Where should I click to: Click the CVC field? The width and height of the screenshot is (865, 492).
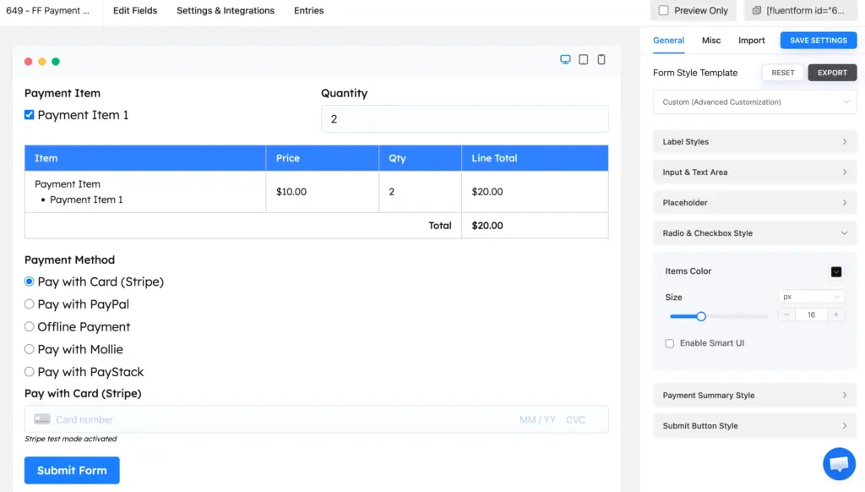point(575,419)
